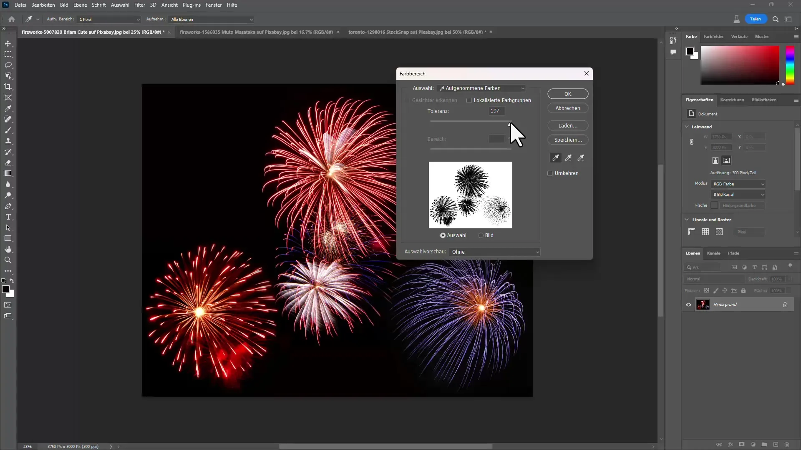
Task: Select the Auswahl radio button
Action: coord(443,235)
